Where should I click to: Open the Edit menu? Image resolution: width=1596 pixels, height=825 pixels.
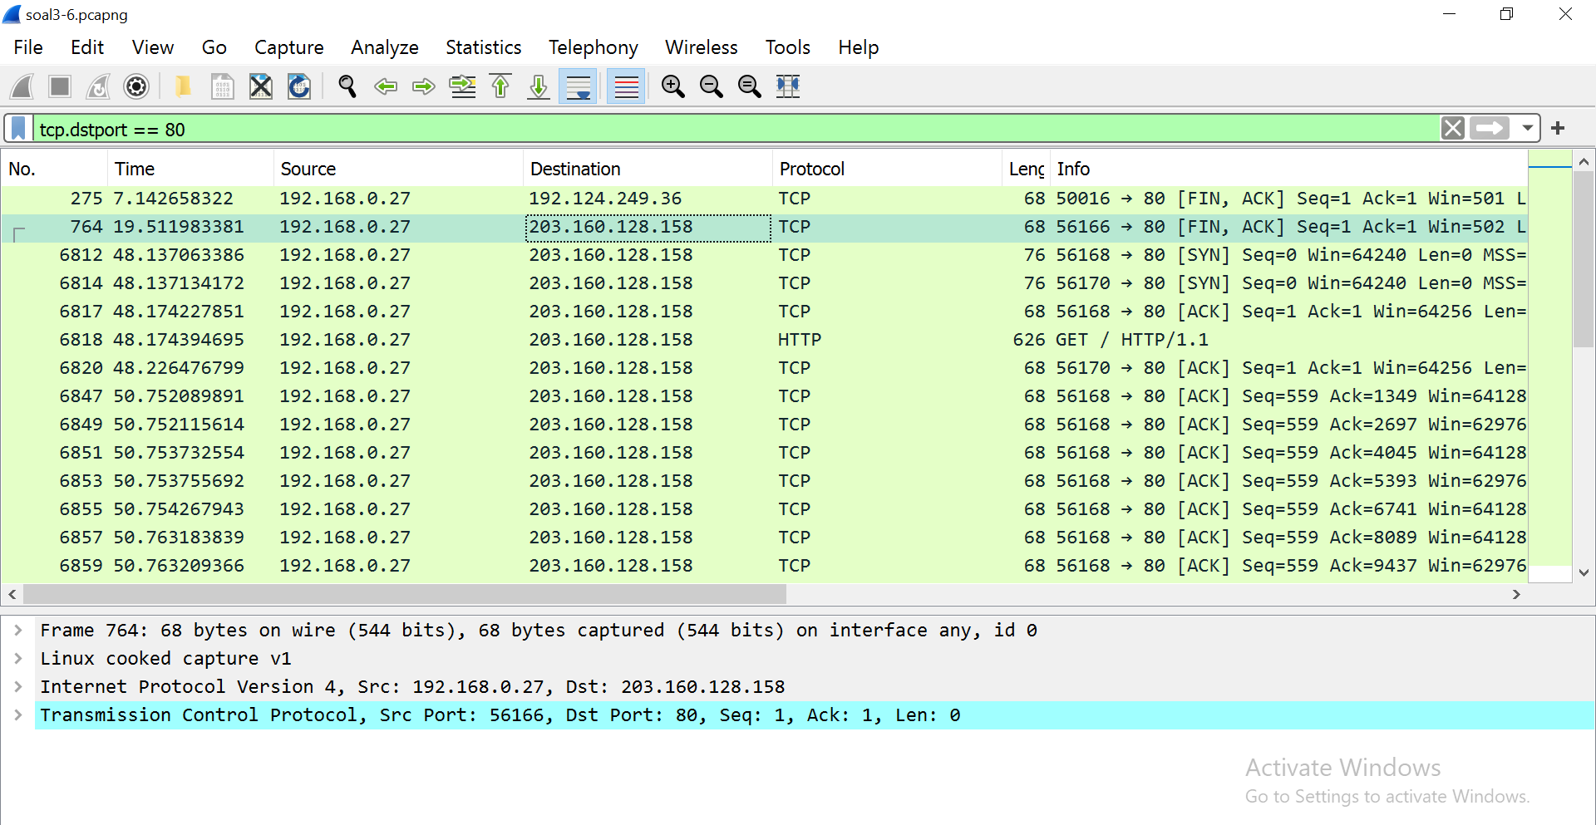coord(87,47)
